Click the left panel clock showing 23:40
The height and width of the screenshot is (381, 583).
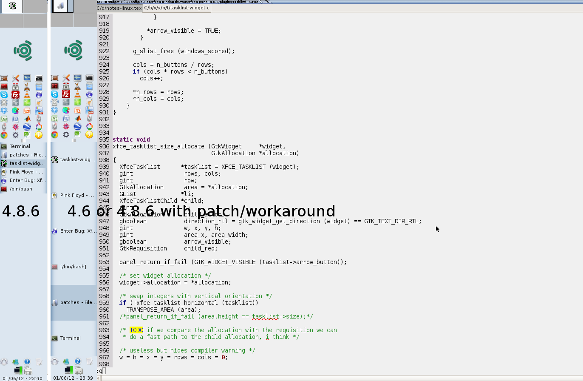click(x=23, y=378)
